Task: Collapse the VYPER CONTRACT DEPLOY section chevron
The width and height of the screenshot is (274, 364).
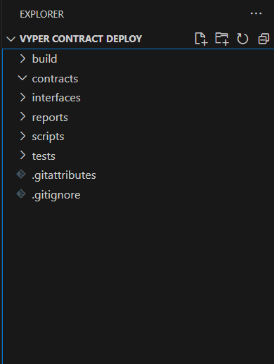Action: tap(11, 39)
